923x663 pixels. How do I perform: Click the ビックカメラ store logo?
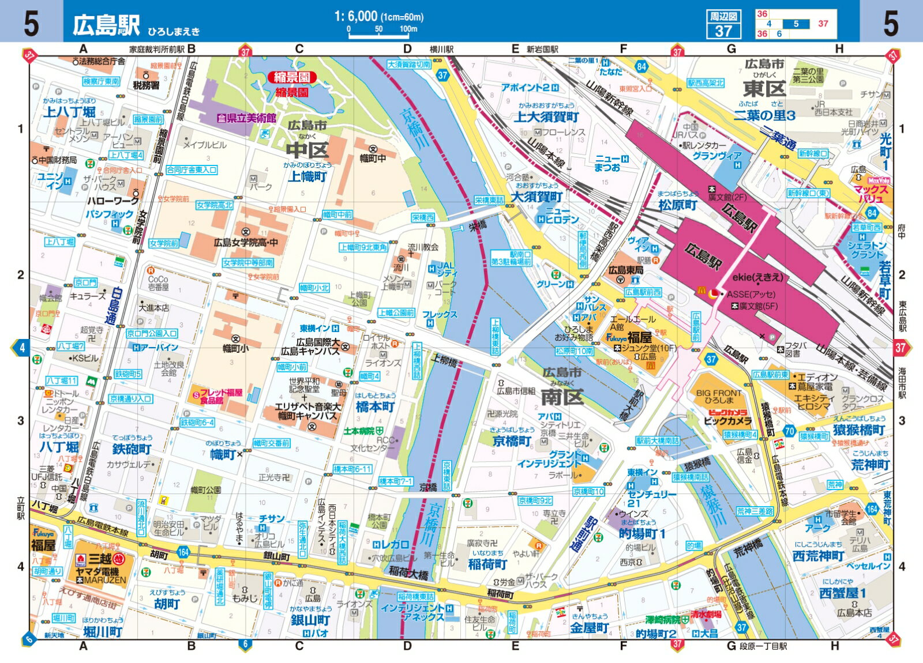point(727,412)
